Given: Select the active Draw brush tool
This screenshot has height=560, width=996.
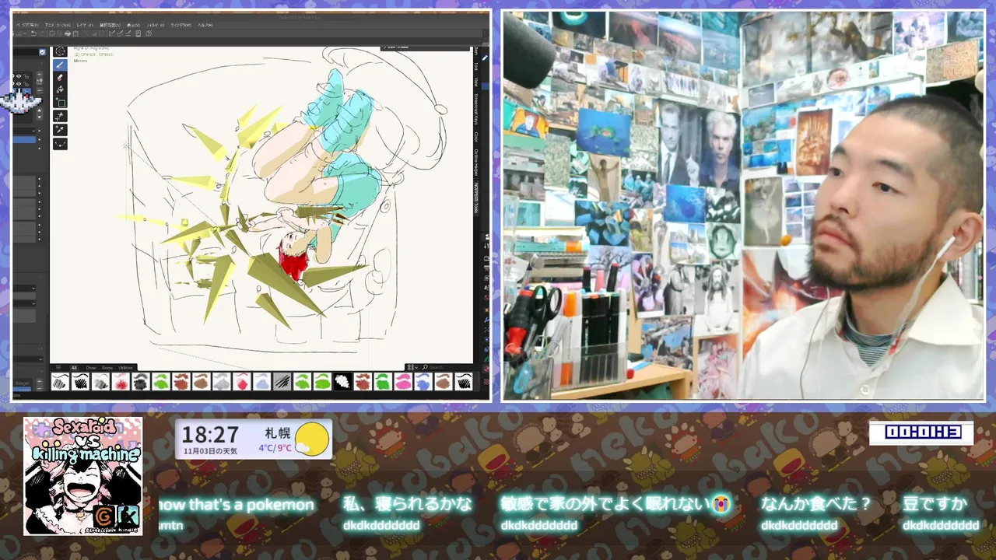Looking at the screenshot, I should pyautogui.click(x=60, y=65).
